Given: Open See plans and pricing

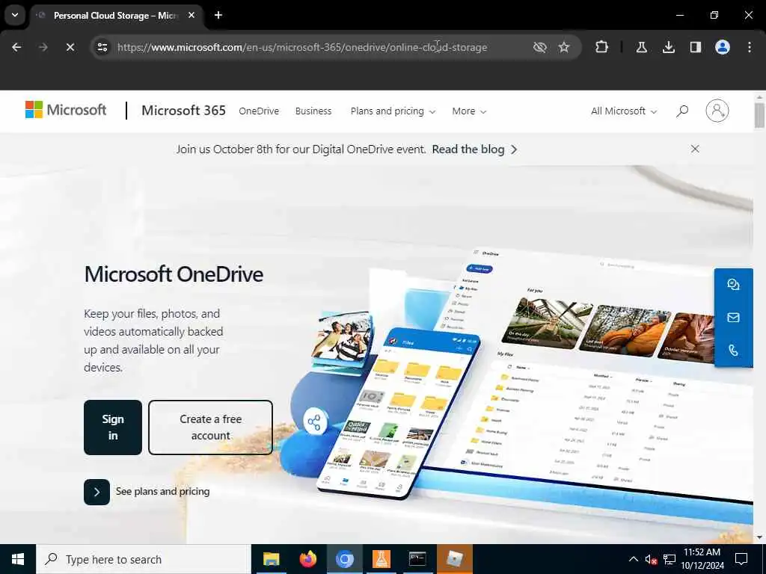Looking at the screenshot, I should pos(147,492).
